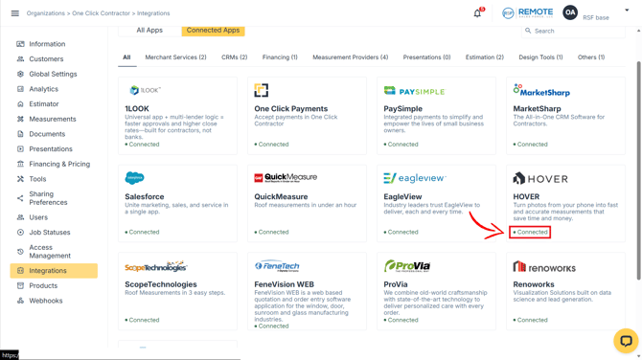Filter by Measurement Providers (4)
Viewport: 642px width, 360px height.
[350, 57]
